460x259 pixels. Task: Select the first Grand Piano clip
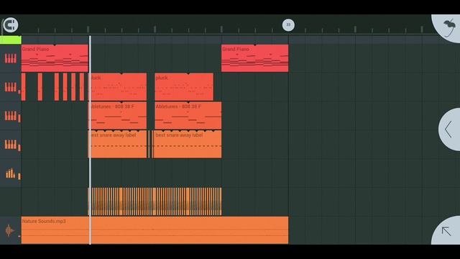[x=55, y=58]
